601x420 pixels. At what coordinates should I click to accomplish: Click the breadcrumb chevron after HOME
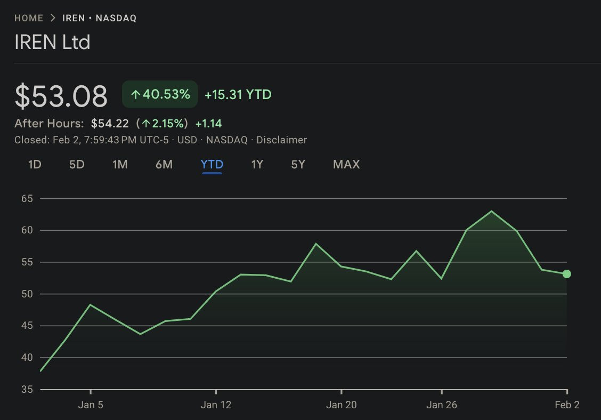pyautogui.click(x=53, y=18)
